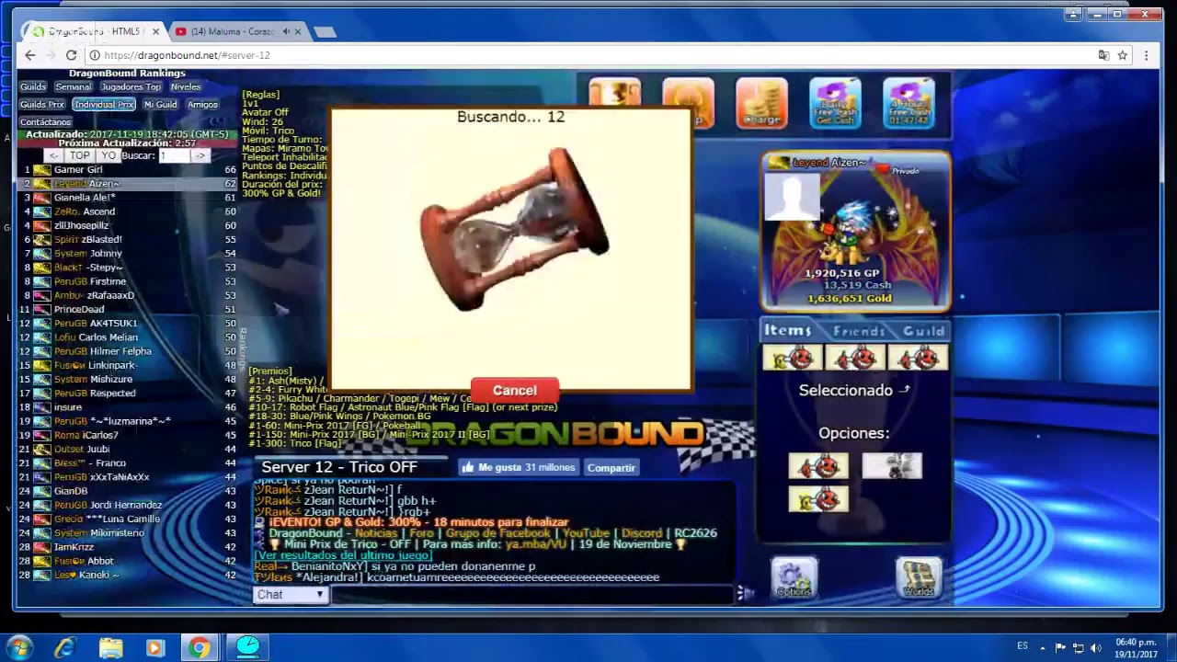Choose the yellow dual-shot option under Opciones
The width and height of the screenshot is (1177, 662).
[818, 499]
